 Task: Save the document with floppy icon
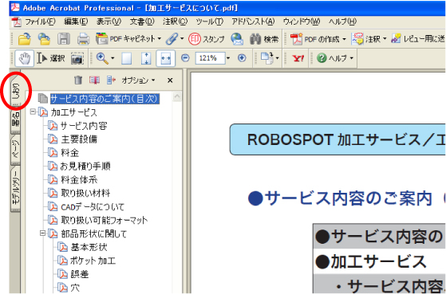pos(64,39)
